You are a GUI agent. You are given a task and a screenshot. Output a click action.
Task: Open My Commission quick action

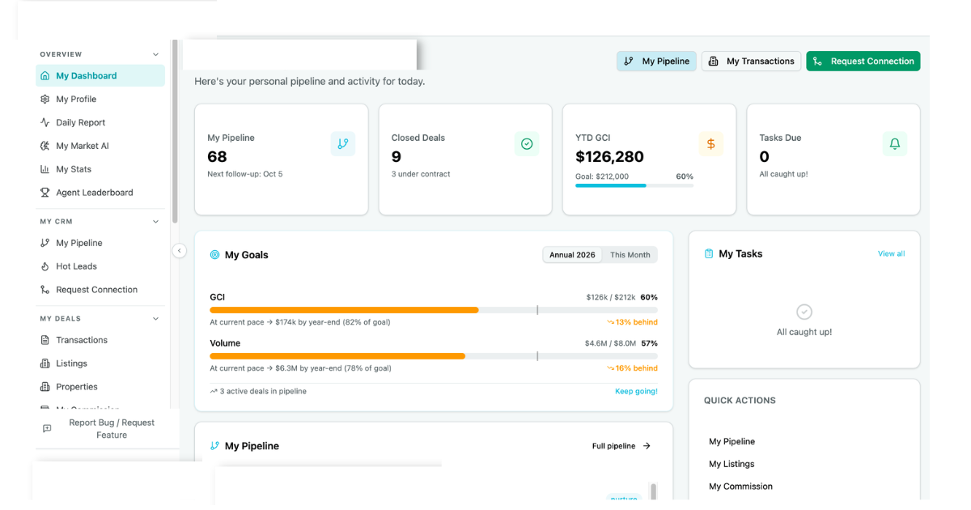741,487
